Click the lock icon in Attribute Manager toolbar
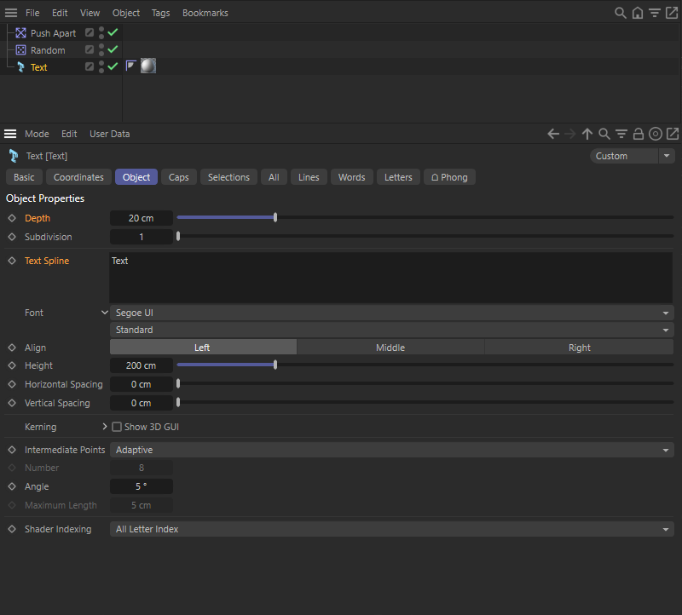Viewport: 682px width, 615px height. pos(639,134)
